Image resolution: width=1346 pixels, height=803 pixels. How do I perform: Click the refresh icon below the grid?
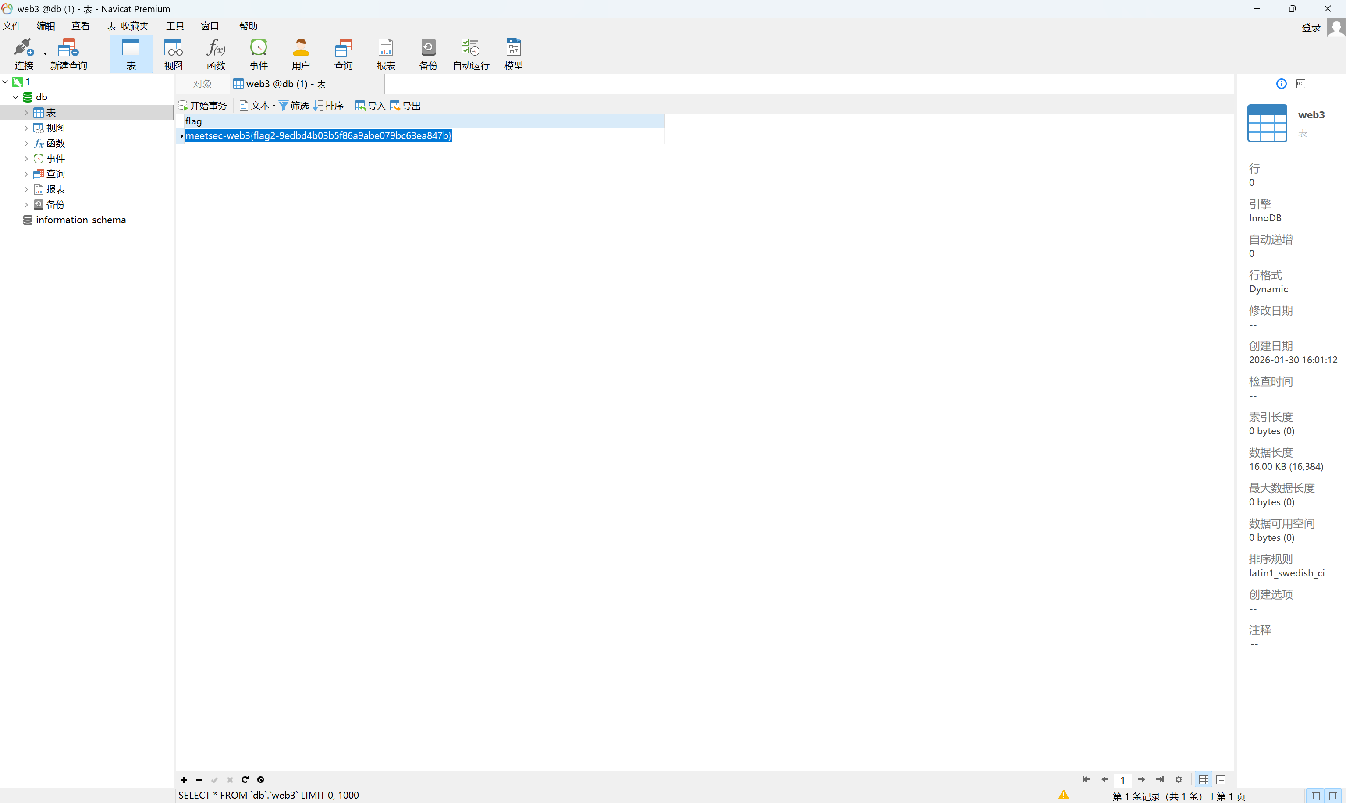pyautogui.click(x=245, y=779)
